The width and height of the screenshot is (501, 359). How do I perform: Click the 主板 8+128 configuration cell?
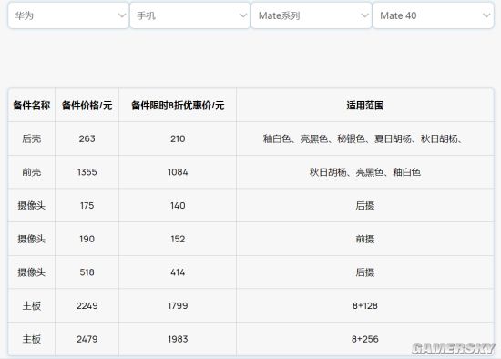pos(365,305)
